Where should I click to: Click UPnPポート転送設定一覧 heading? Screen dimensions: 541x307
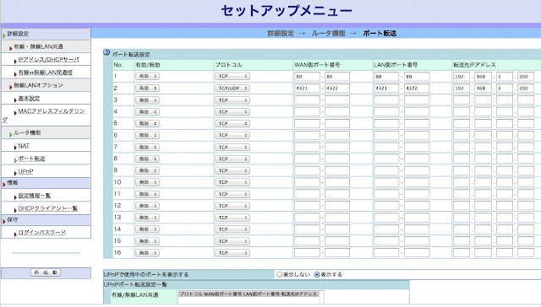[x=135, y=284]
